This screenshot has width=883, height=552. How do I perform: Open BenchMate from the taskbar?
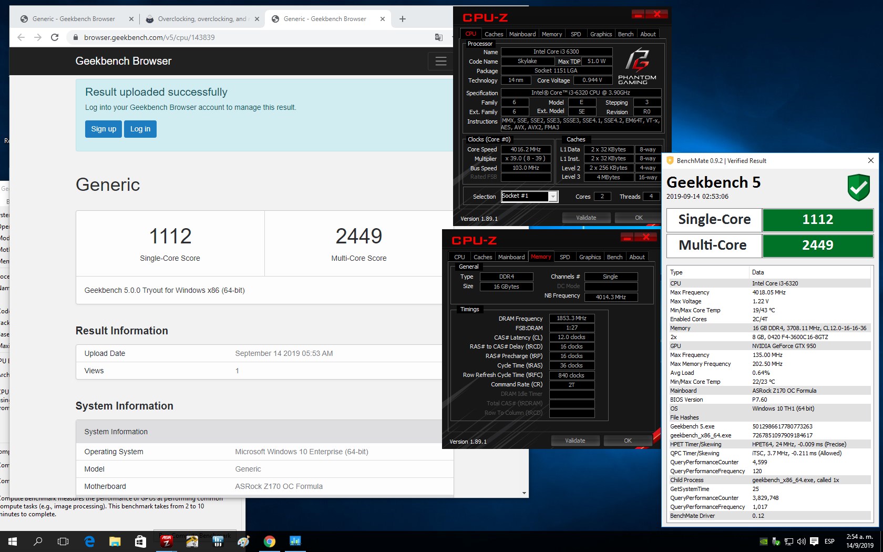295,541
